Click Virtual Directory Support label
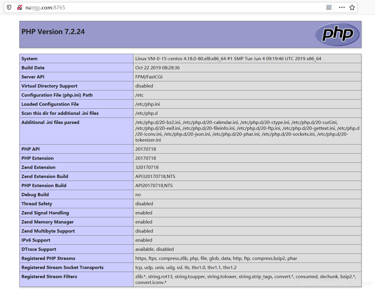This screenshot has width=375, height=289. (x=49, y=86)
